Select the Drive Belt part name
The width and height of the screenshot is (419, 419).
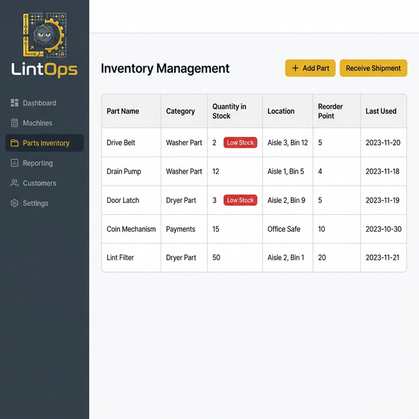click(120, 143)
